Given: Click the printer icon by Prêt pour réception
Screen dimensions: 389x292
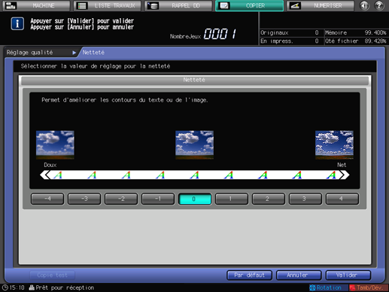Looking at the screenshot, I should (32, 287).
